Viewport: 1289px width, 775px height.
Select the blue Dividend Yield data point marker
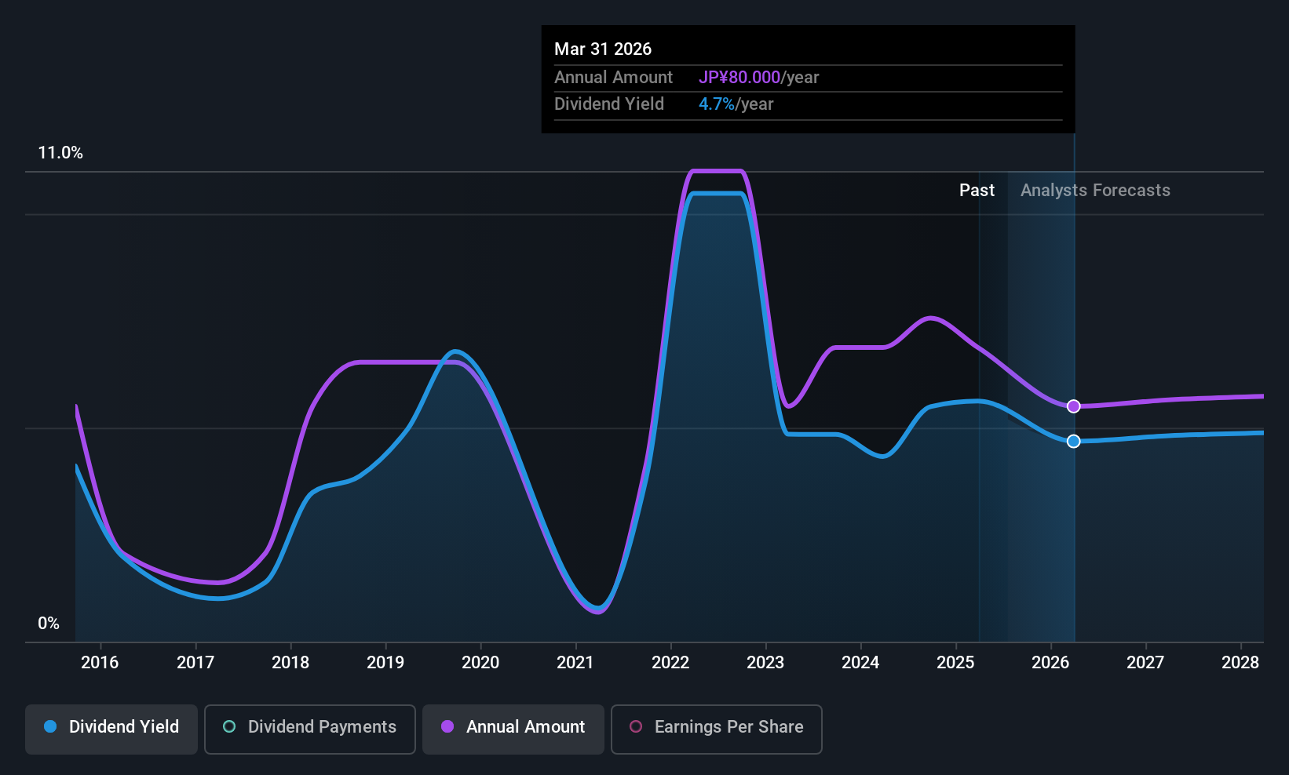coord(1074,441)
